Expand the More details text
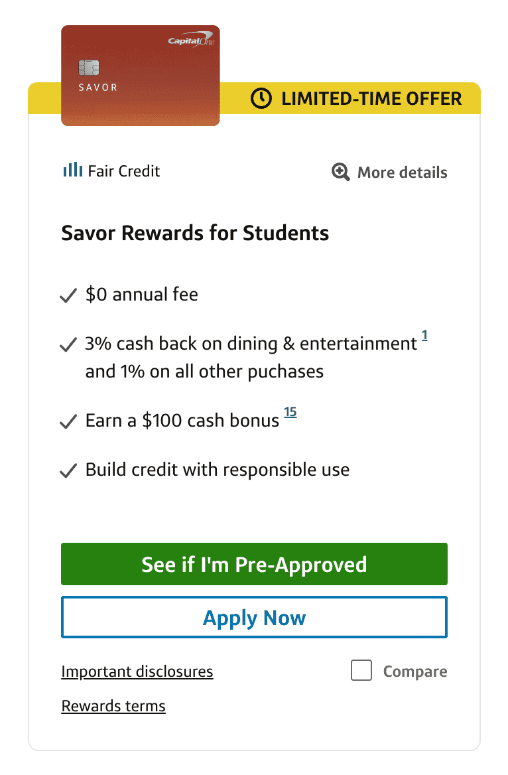Image resolution: width=508 pixels, height=775 pixels. (x=402, y=173)
